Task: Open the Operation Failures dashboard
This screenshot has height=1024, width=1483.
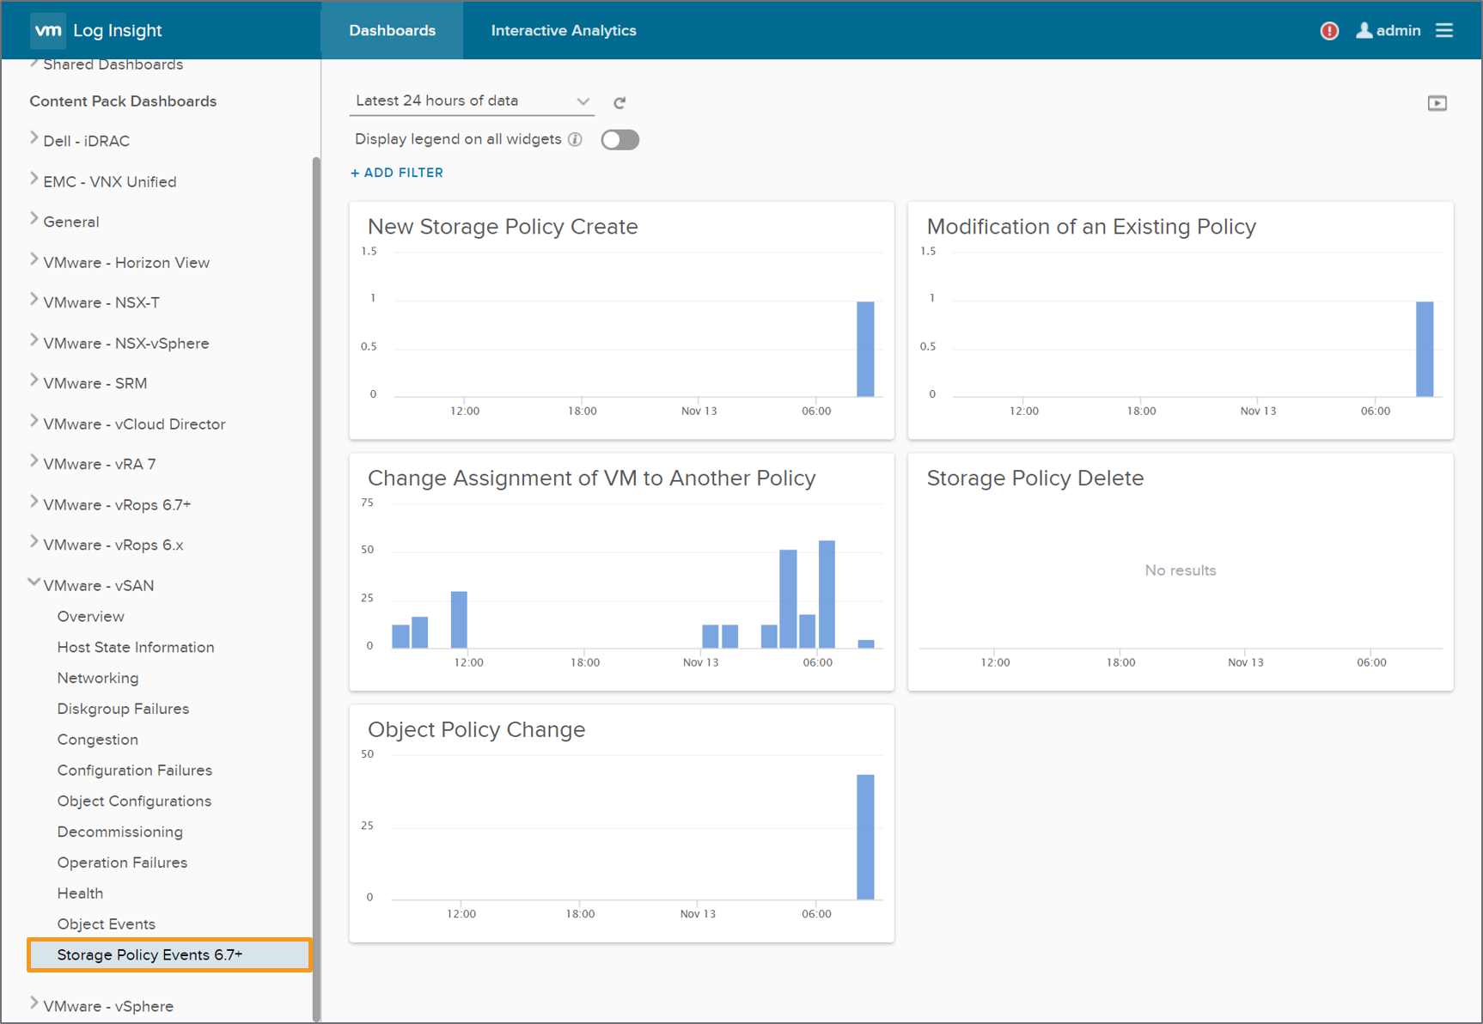Action: click(122, 862)
